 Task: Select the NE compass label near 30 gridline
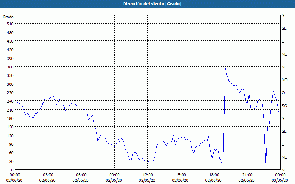tap(284, 157)
